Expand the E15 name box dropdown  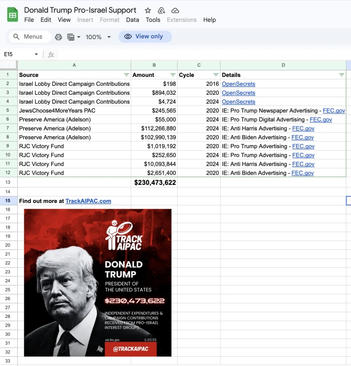pos(36,54)
